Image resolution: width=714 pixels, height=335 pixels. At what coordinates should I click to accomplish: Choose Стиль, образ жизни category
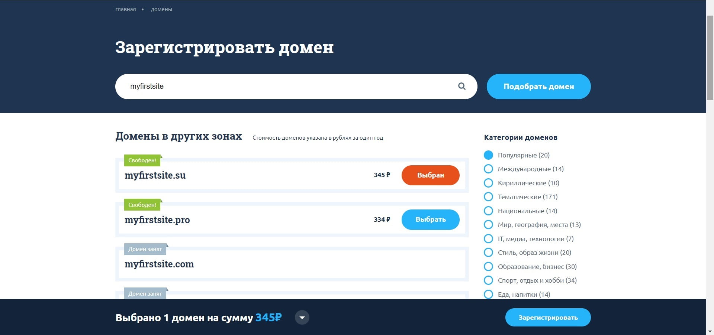[x=488, y=253]
